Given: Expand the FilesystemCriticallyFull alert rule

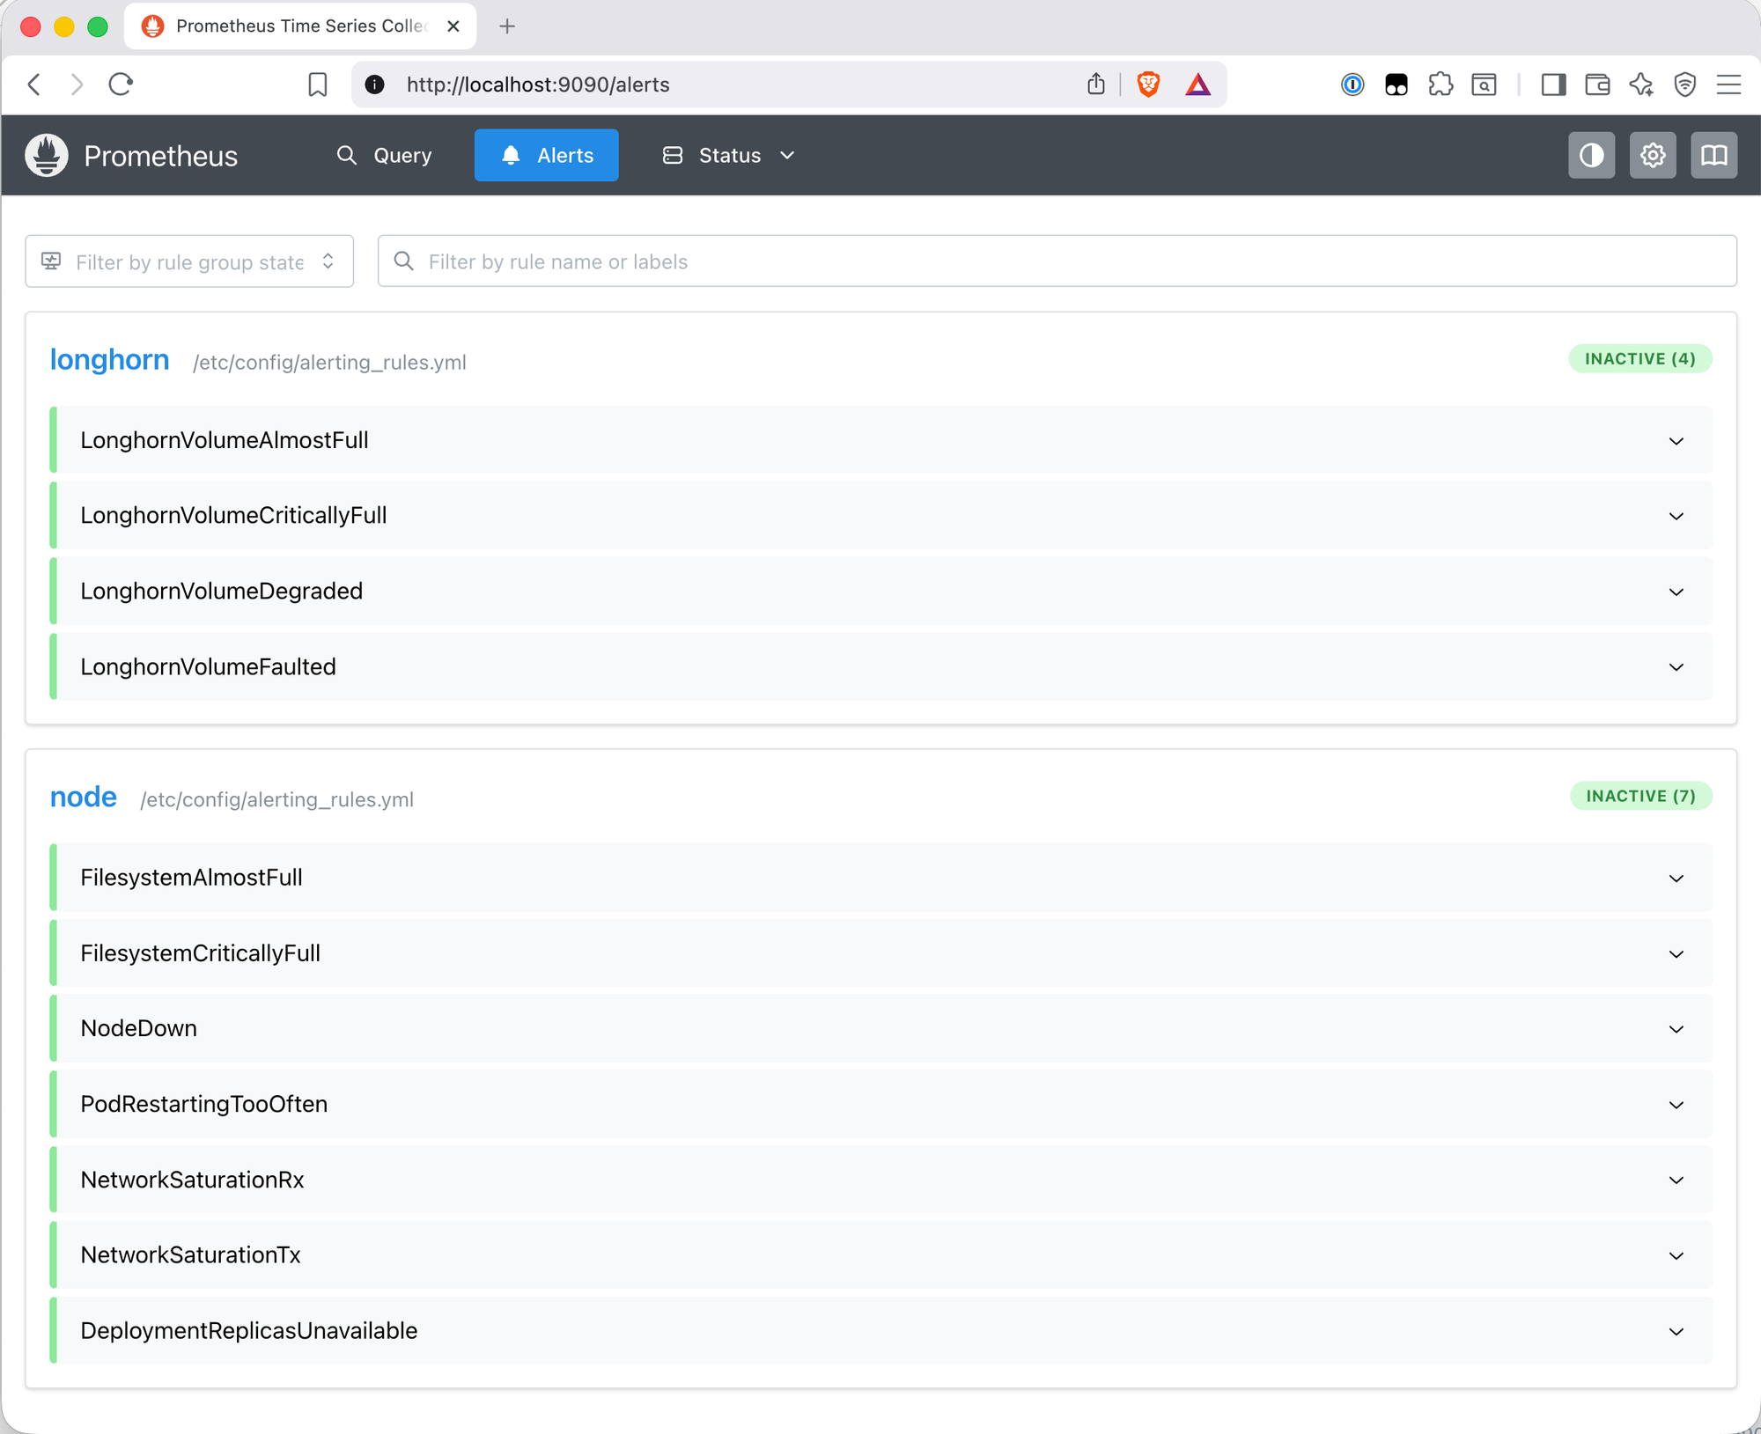Looking at the screenshot, I should click(880, 953).
